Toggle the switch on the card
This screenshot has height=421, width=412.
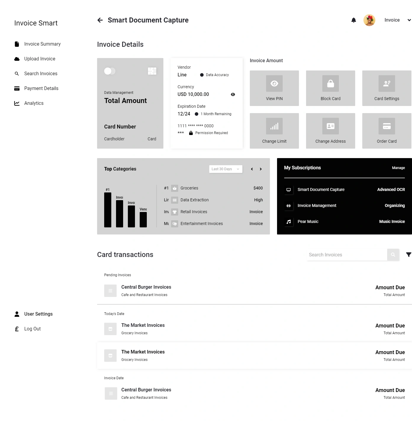(x=110, y=71)
